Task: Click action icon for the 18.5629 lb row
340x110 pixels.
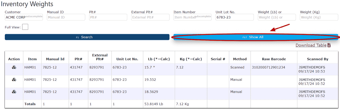Action: coord(14,92)
